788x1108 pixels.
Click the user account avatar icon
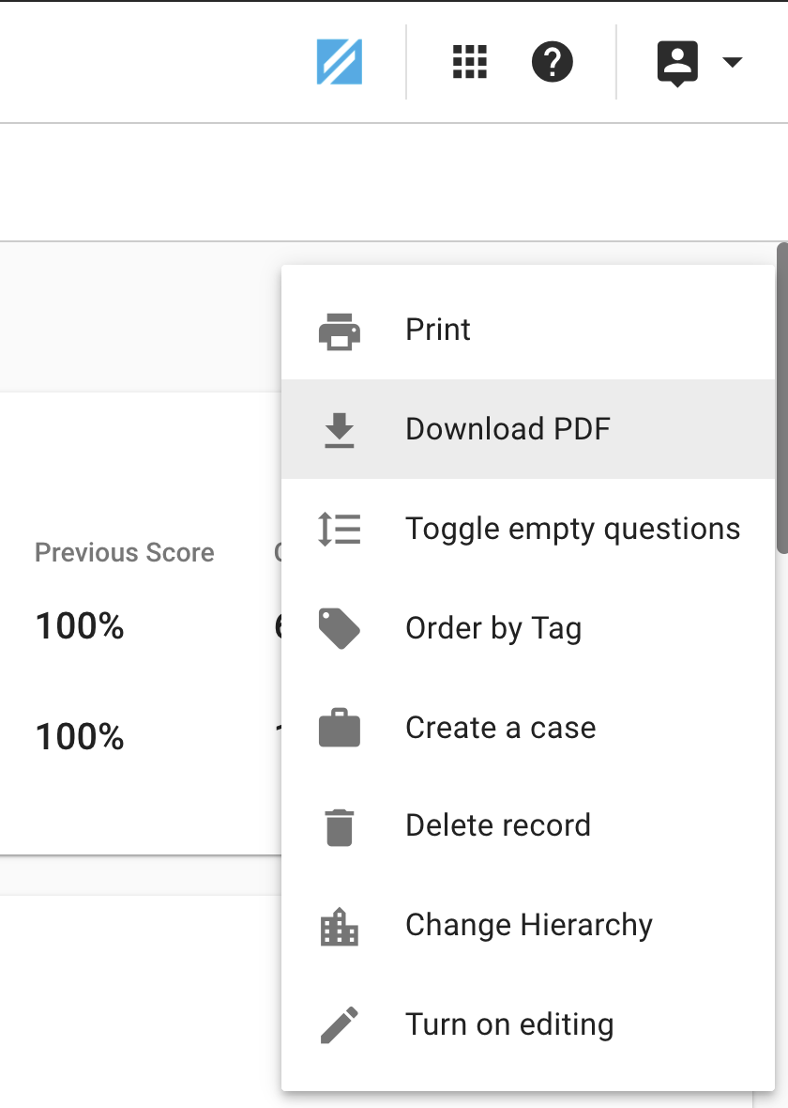click(678, 64)
